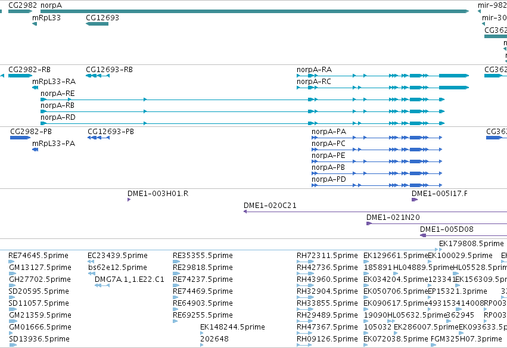Click the RE69255.5prime EST label
This screenshot has height=348, width=507.
tap(203, 315)
